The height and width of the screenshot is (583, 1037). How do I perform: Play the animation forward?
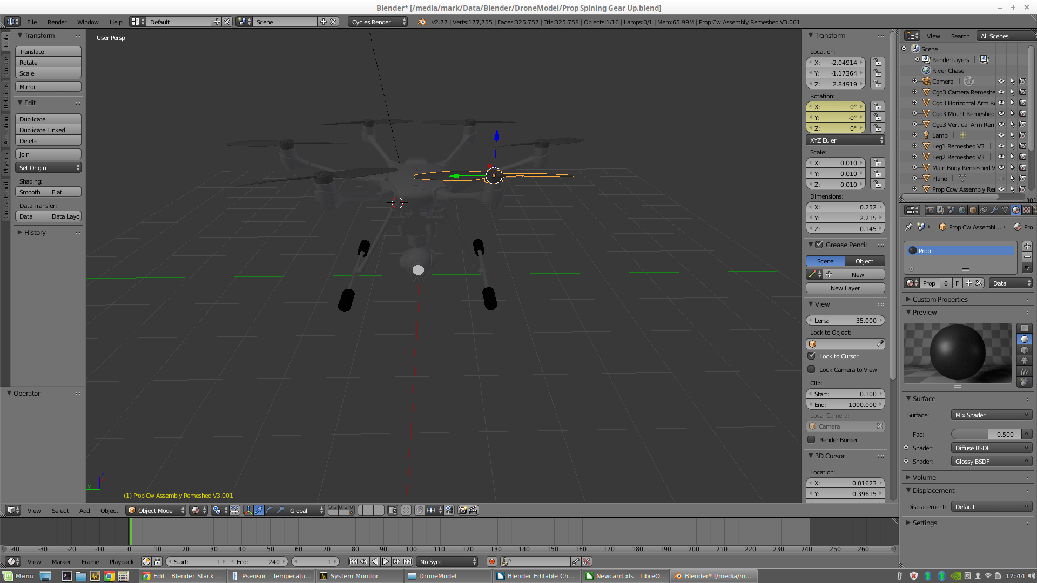pyautogui.click(x=386, y=561)
